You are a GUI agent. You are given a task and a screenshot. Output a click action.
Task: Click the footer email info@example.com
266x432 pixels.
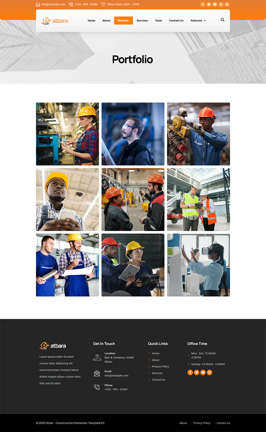116,376
